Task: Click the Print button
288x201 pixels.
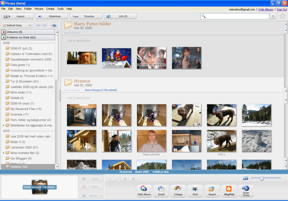Action: click(195, 191)
